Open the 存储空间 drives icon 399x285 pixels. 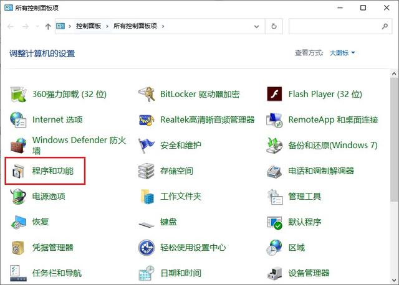[147, 171]
